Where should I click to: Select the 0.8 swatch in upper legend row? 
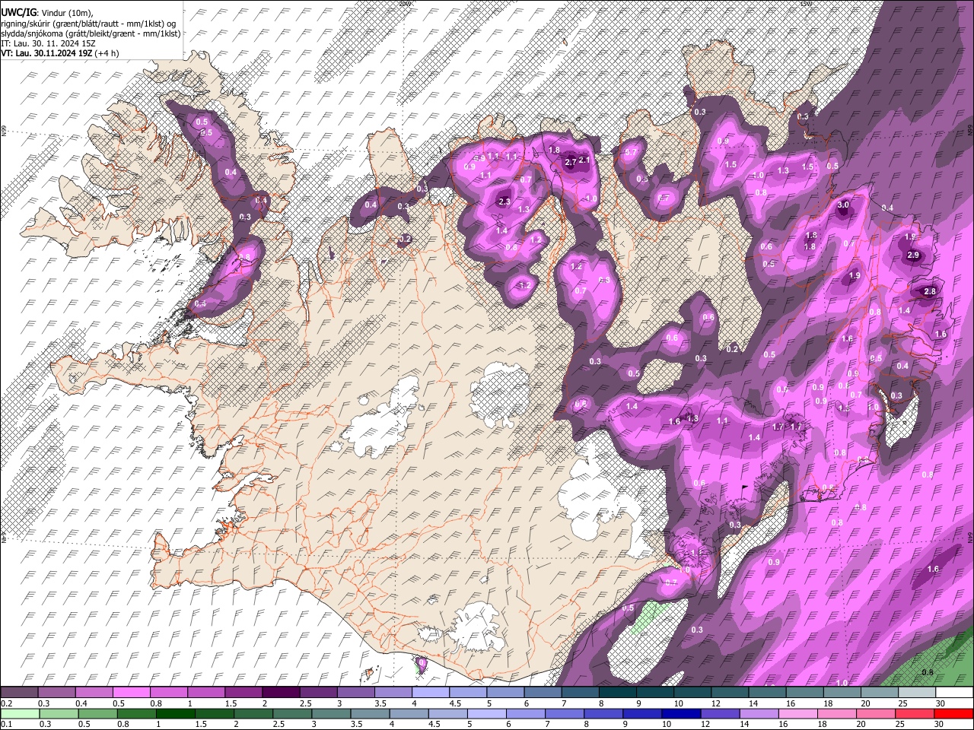click(x=168, y=692)
